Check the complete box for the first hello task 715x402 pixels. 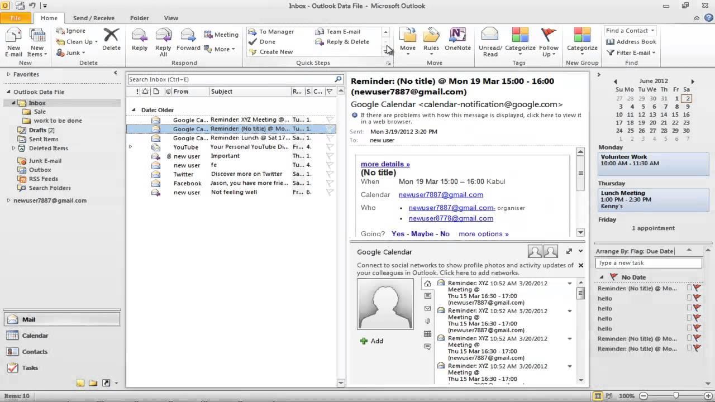point(688,298)
